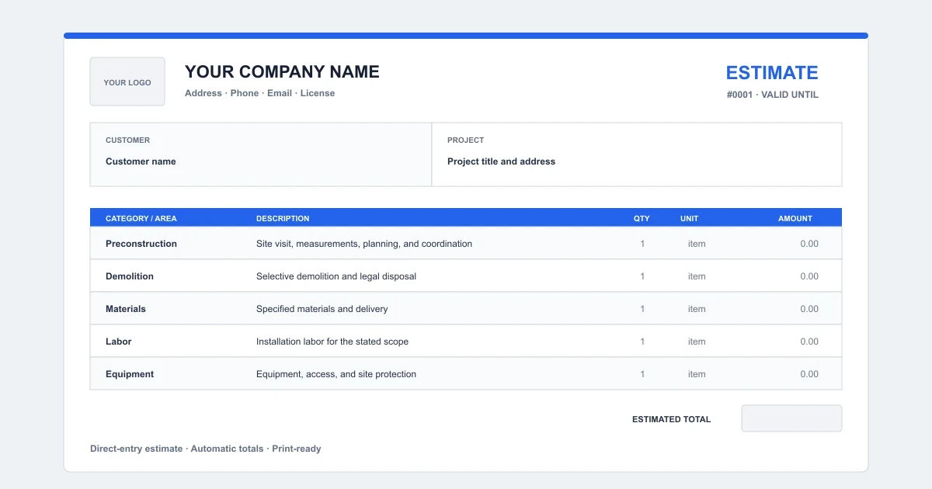
Task: Select the Equipment category cell
Action: 130,374
